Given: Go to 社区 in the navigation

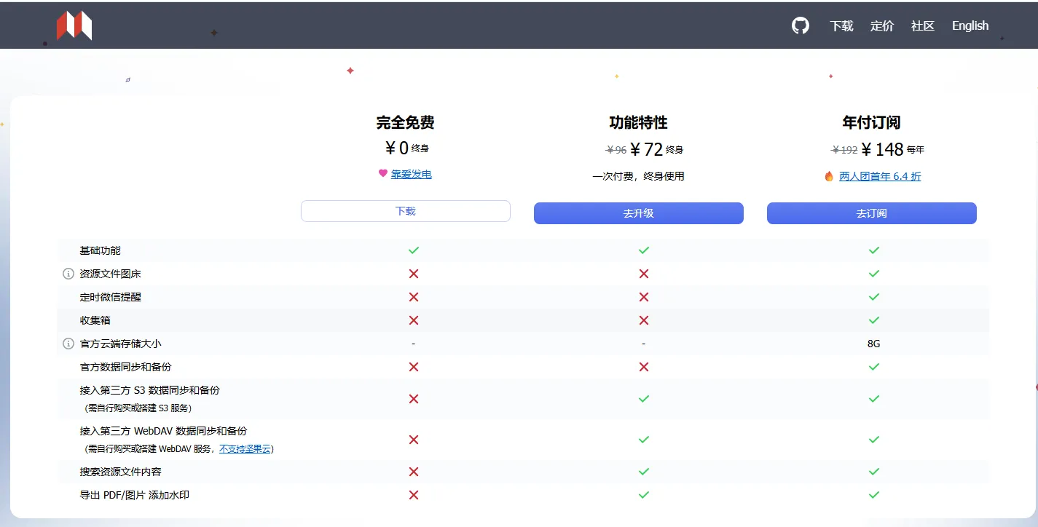Looking at the screenshot, I should 923,25.
